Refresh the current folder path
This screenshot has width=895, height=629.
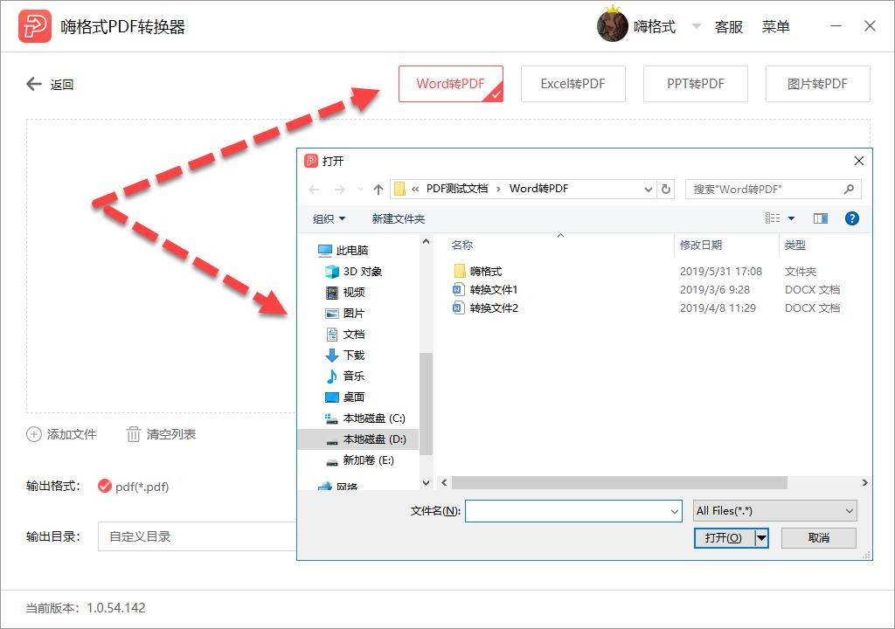coord(665,189)
